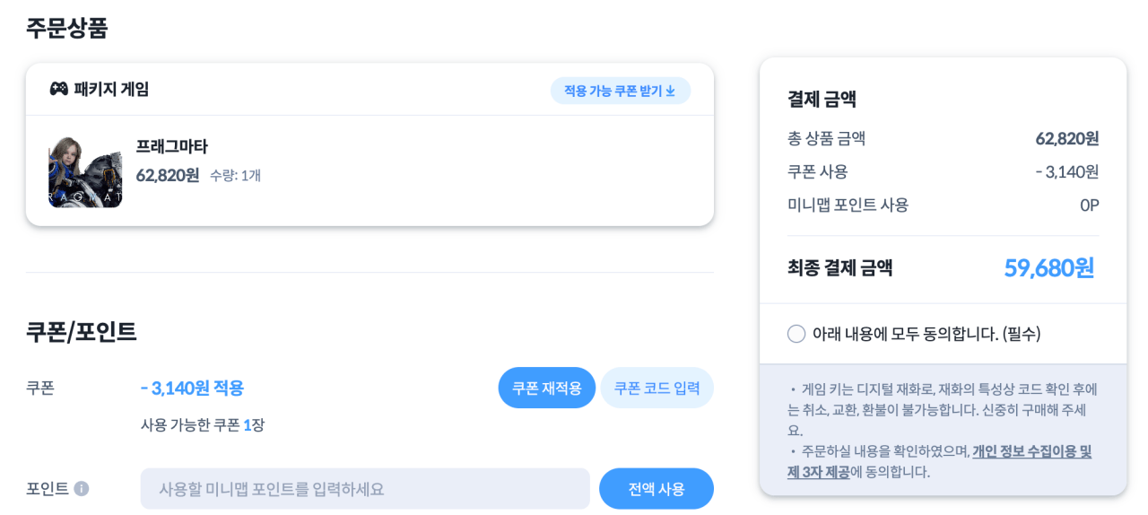The height and width of the screenshot is (515, 1148).
Task: Click the 결제 금액 summary heading
Action: coord(822,99)
